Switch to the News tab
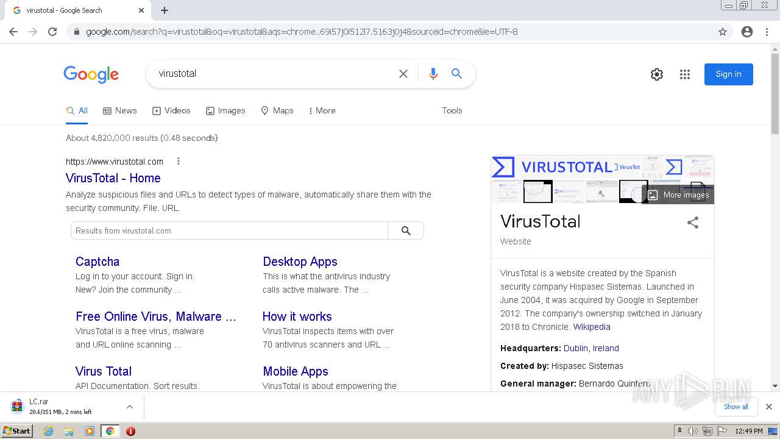The width and height of the screenshot is (780, 439). coord(120,111)
